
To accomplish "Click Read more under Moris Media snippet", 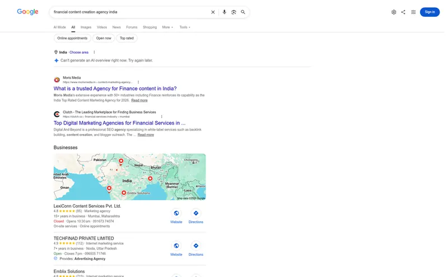I will [x=139, y=101].
